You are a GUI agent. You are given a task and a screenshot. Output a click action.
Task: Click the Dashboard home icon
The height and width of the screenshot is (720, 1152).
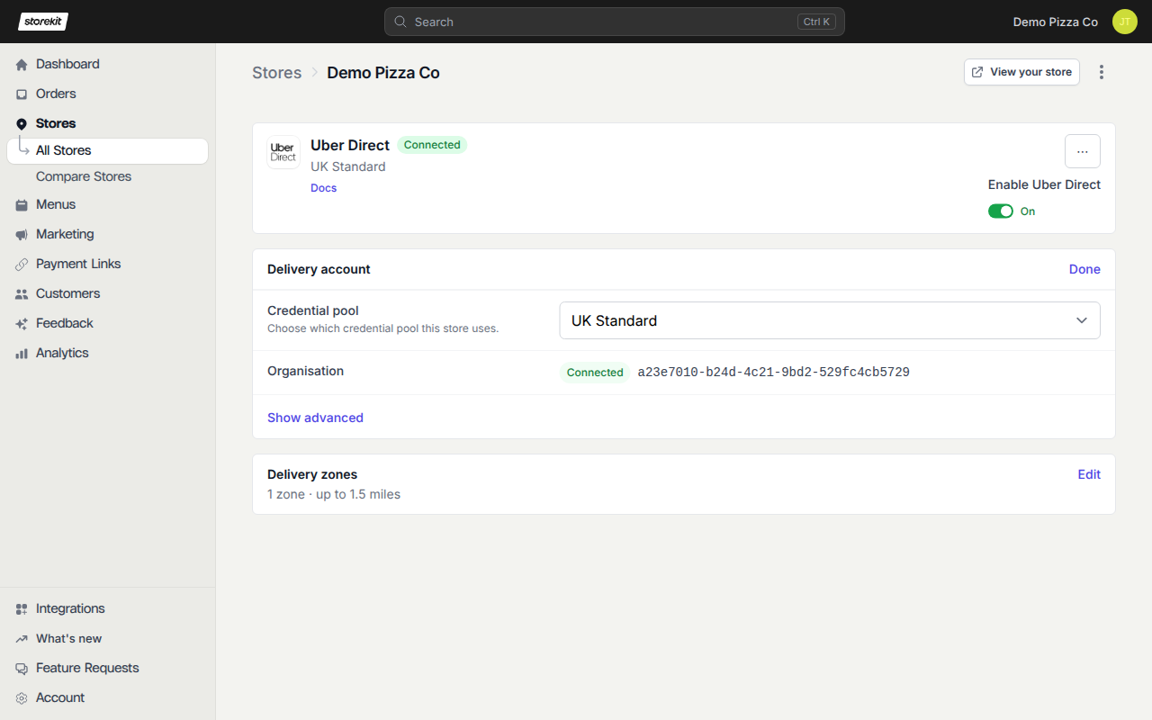click(x=22, y=65)
